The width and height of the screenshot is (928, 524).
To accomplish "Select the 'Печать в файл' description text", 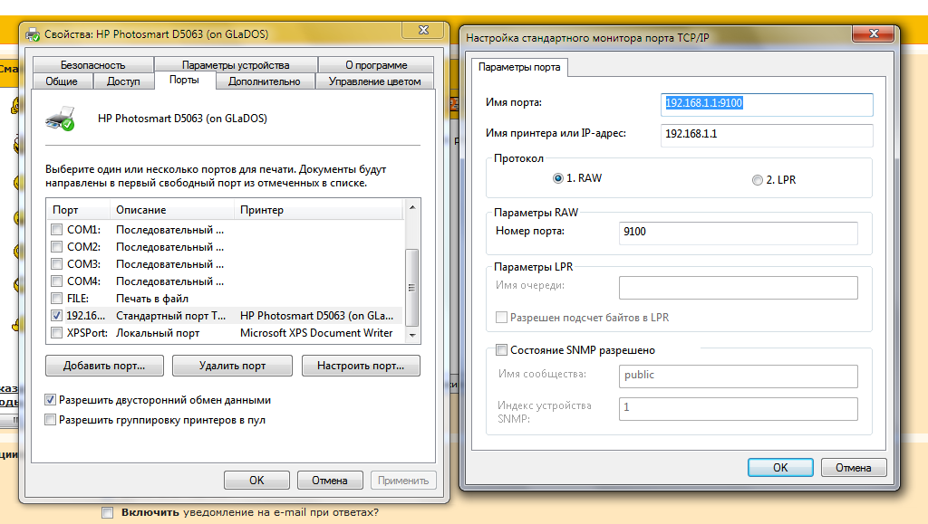I will tap(152, 299).
